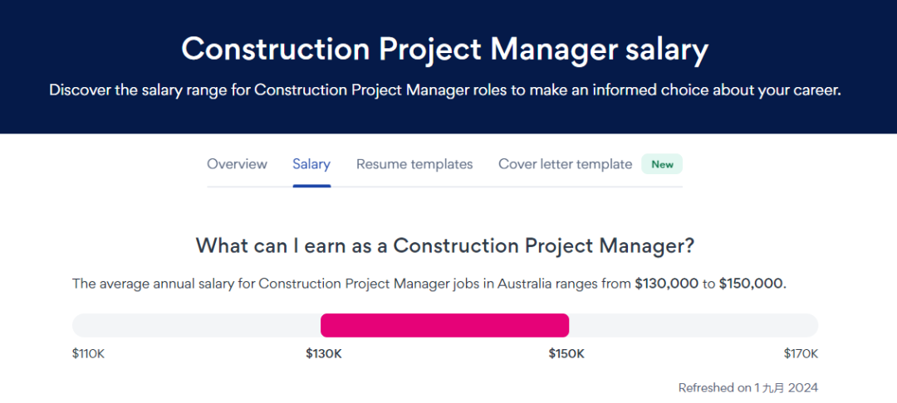
Task: Click the $170K maximum label
Action: [x=801, y=354]
